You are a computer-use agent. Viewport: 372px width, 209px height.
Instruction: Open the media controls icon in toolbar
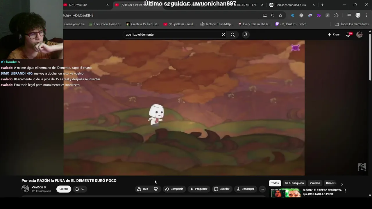tap(349, 15)
